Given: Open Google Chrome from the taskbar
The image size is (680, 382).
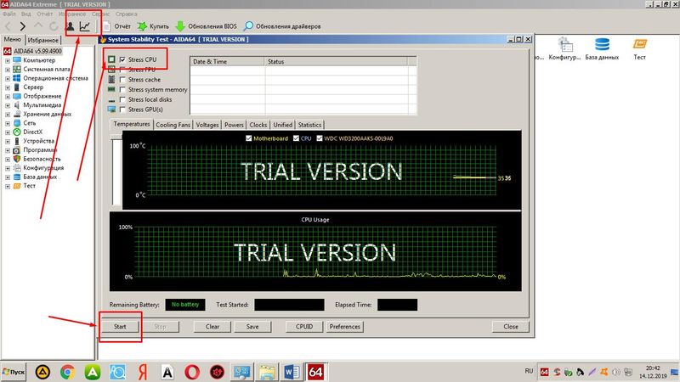Looking at the screenshot, I should (67, 372).
